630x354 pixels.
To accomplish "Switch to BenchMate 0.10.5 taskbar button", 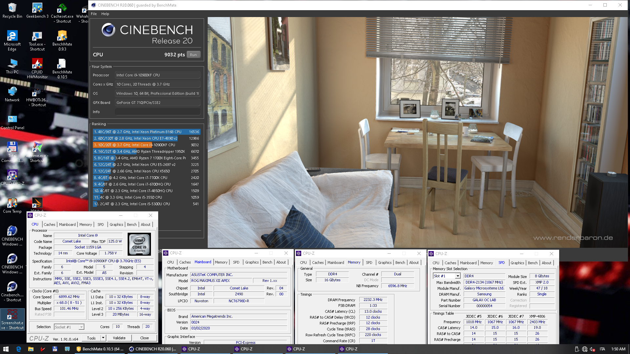I will 100,349.
